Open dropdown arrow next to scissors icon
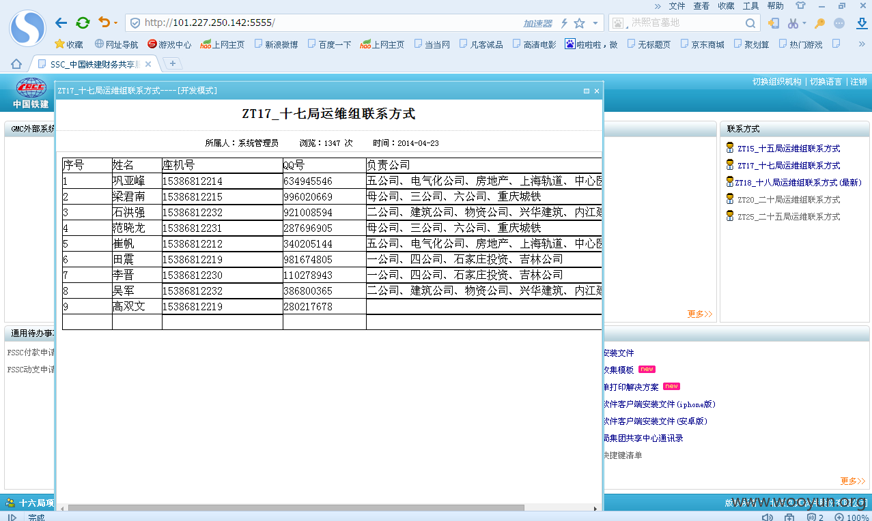Image resolution: width=872 pixels, height=521 pixels. click(x=804, y=23)
